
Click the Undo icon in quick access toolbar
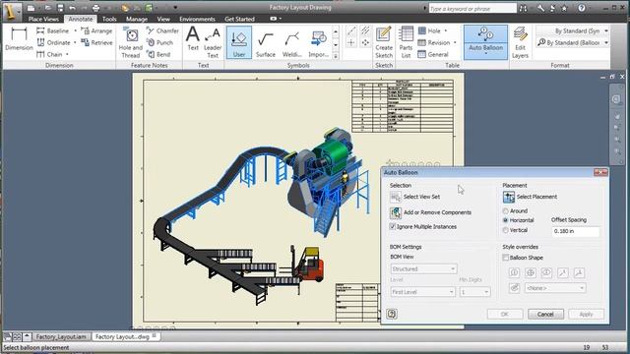pyautogui.click(x=72, y=8)
